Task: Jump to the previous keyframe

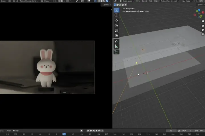Action: click(91, 131)
